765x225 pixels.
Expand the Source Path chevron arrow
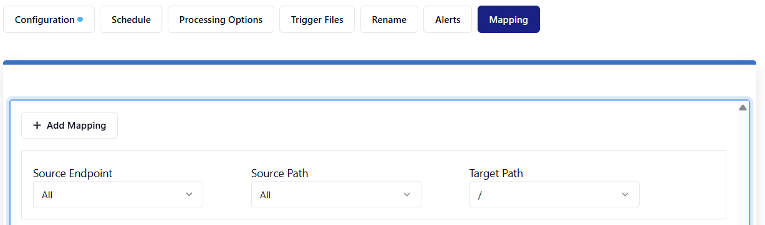pyautogui.click(x=407, y=195)
